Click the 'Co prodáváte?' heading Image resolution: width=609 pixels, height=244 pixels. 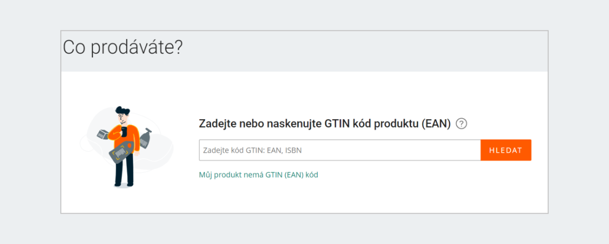(122, 48)
